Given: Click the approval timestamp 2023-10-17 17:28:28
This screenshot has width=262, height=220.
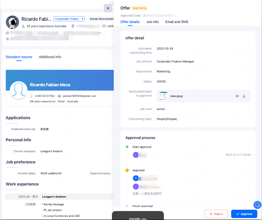Looking at the screenshot, I should tap(238, 155).
